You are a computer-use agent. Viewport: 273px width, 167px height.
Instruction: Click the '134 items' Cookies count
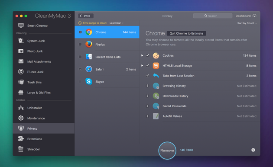(x=250, y=55)
